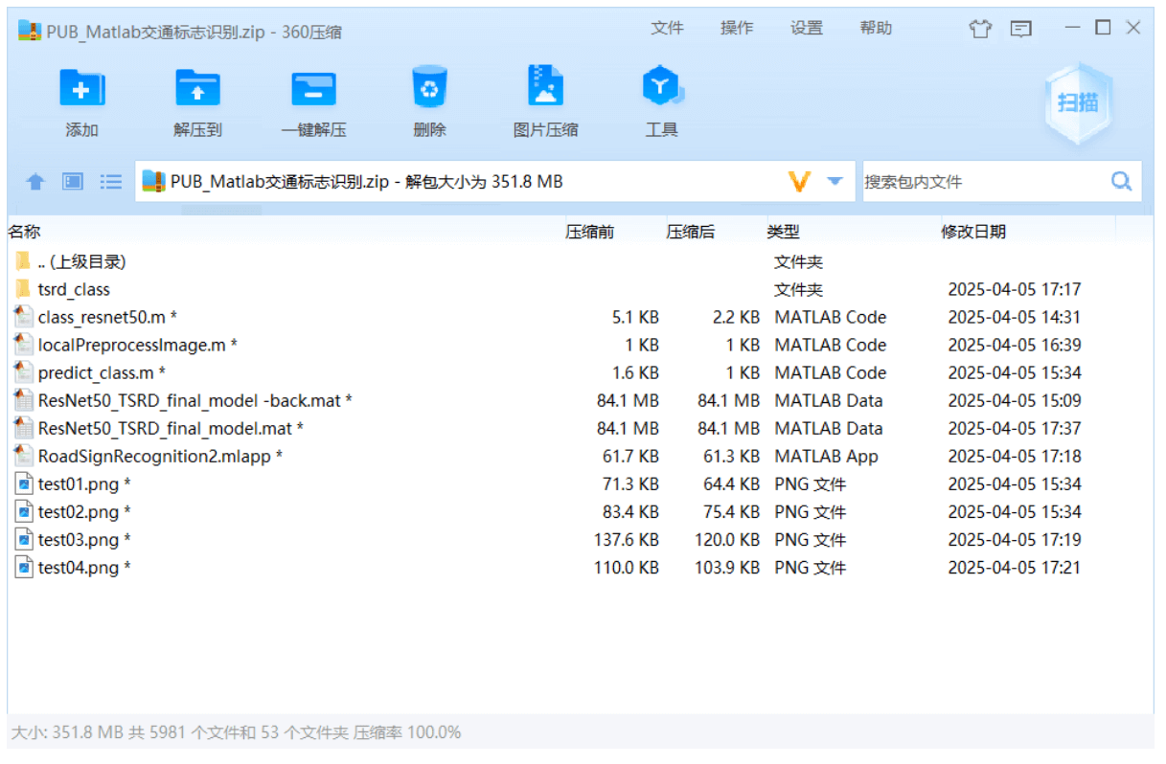The height and width of the screenshot is (764, 1166).
Task: Sort files by the 修改日期 column header
Action: pos(973,232)
